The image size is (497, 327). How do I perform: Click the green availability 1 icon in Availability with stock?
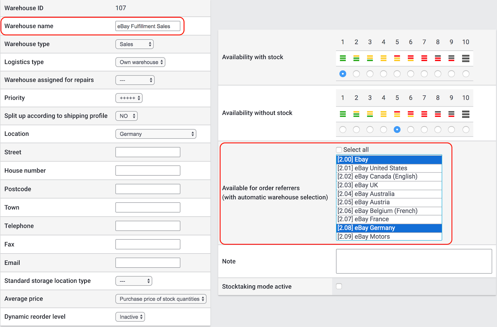343,58
